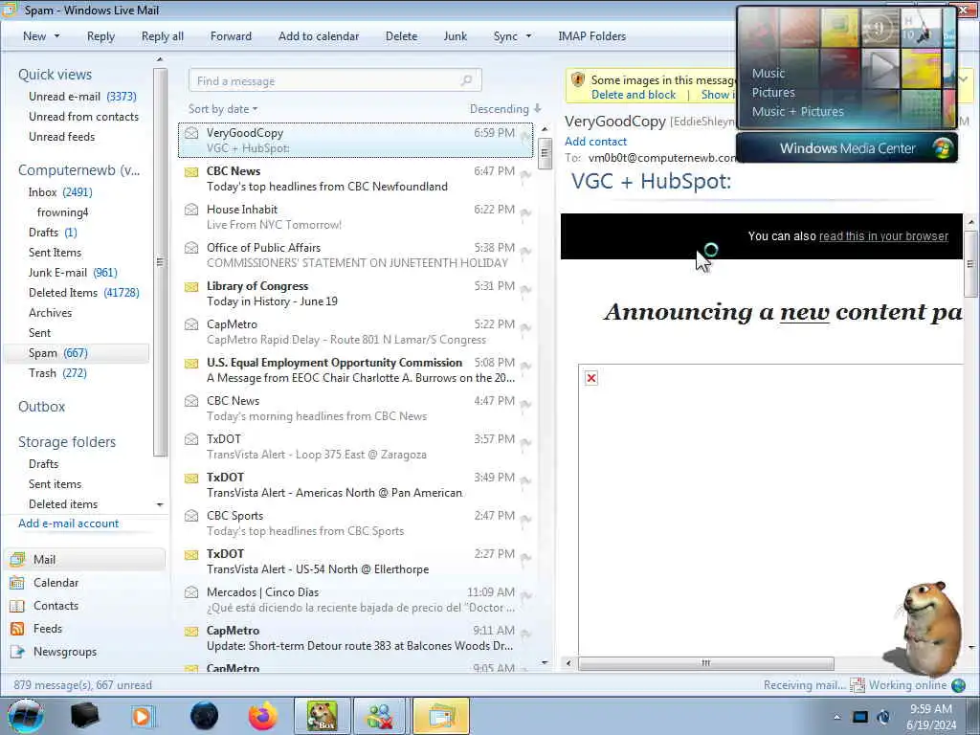Open the Junk E-mail folder

(73, 273)
